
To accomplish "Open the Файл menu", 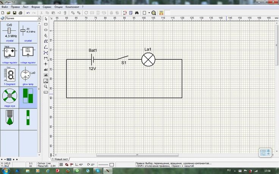I will pyautogui.click(x=5, y=7).
